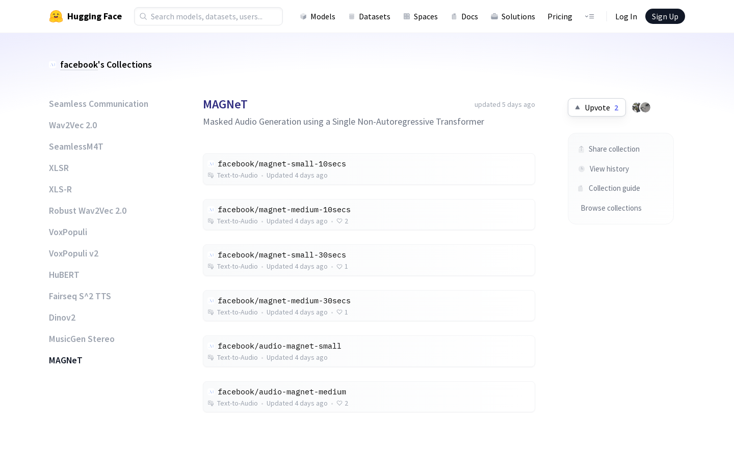Click the Collection guide book icon

pyautogui.click(x=581, y=188)
